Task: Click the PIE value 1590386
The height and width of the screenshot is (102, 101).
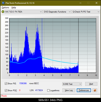Action: point(23,83)
